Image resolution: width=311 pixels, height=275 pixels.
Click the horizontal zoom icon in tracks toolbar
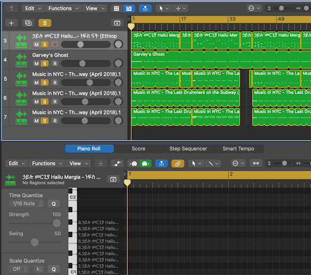point(298,8)
